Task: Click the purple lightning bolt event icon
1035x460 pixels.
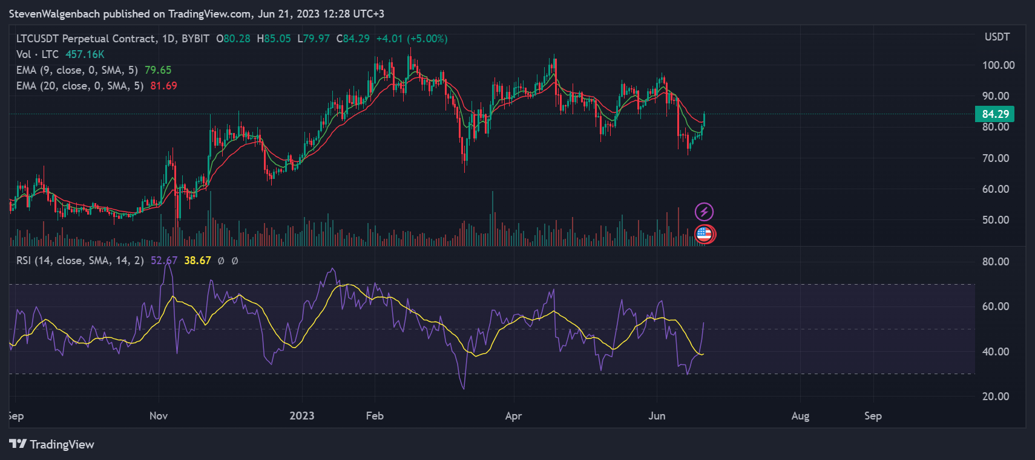Action: tap(703, 212)
